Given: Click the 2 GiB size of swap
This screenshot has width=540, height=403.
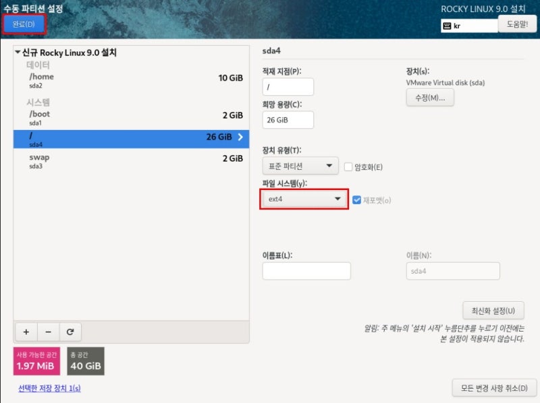Looking at the screenshot, I should coord(232,158).
